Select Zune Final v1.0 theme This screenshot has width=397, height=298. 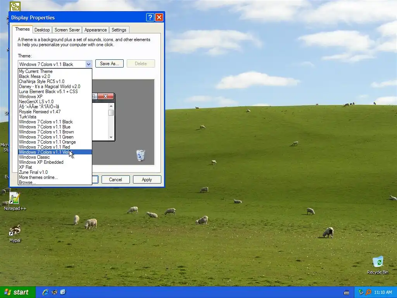(55, 172)
